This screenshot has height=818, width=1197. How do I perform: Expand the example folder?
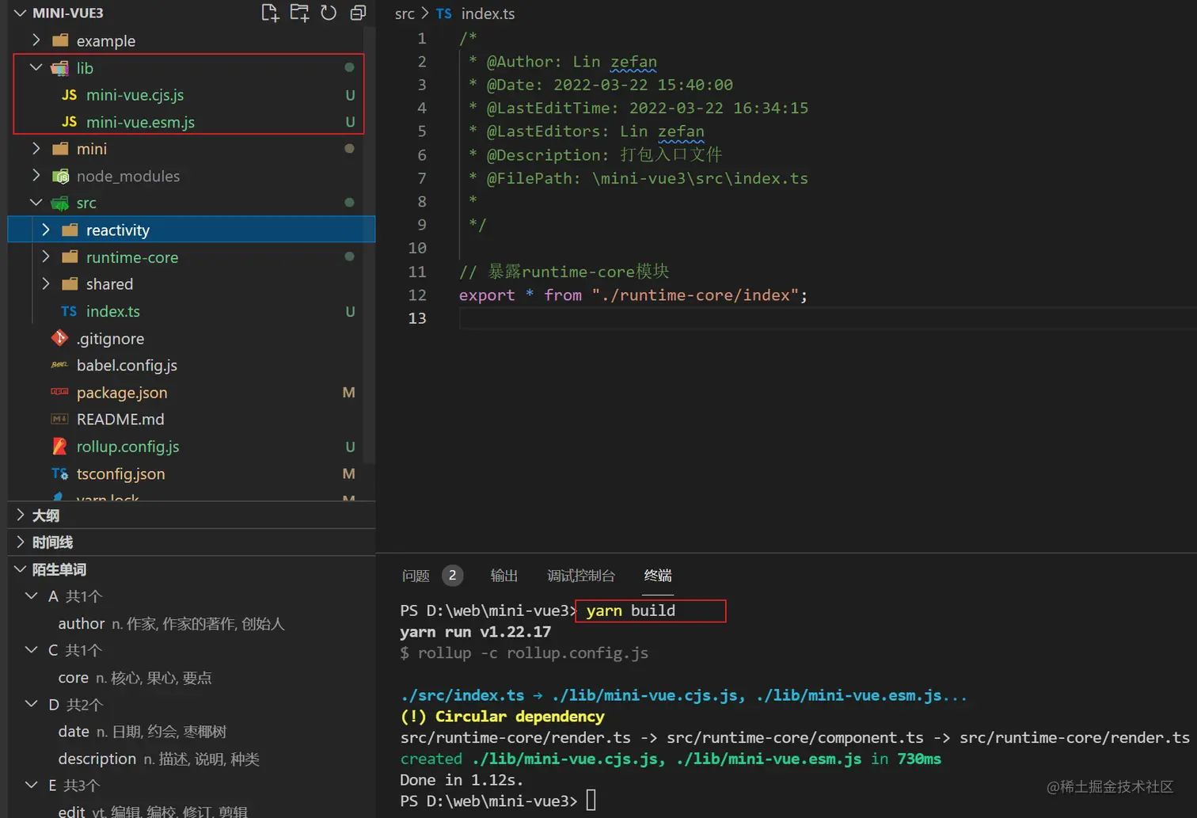pyautogui.click(x=36, y=40)
